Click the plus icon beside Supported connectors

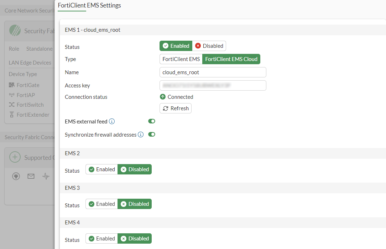click(x=15, y=157)
